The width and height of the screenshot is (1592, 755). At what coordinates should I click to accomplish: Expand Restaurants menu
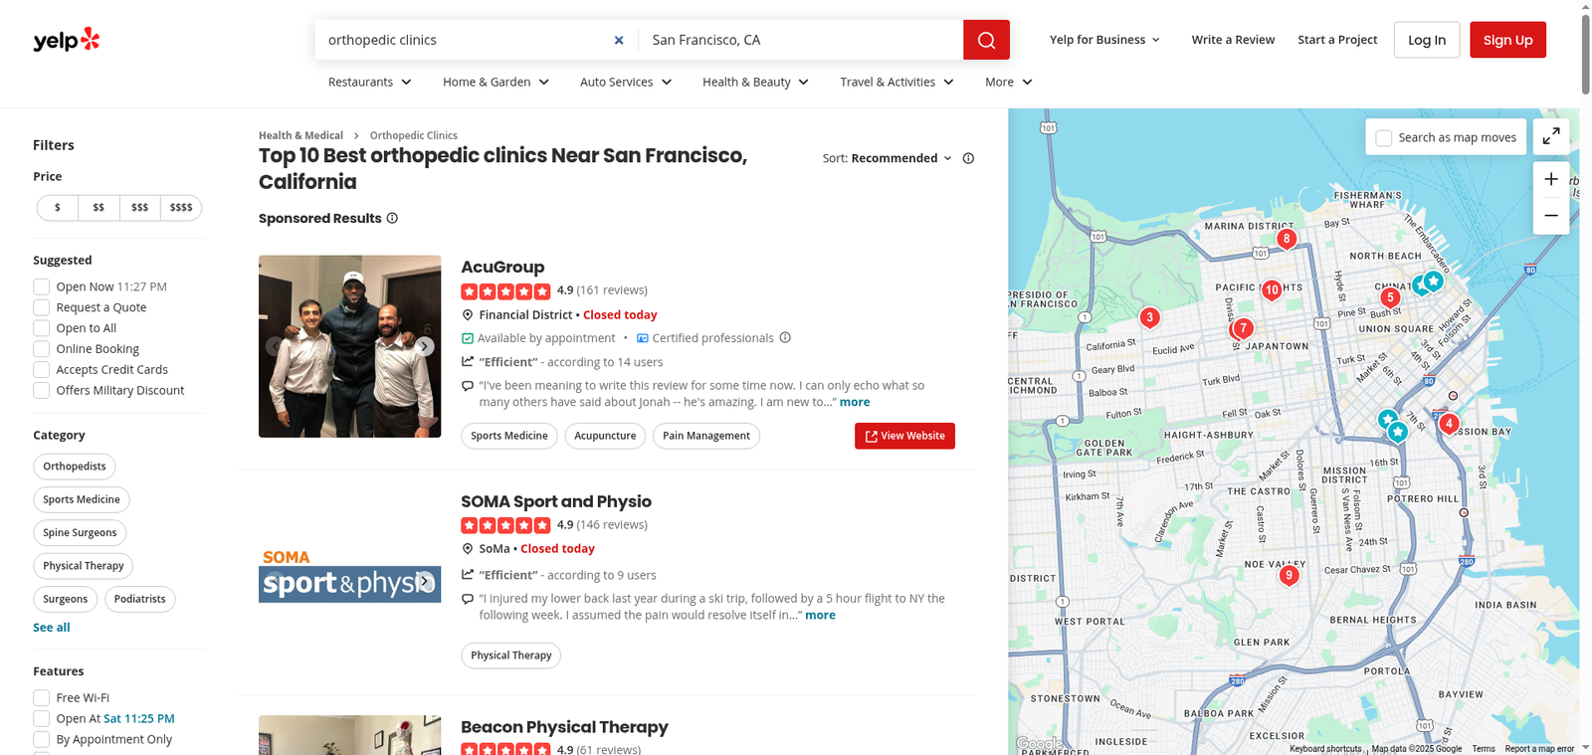pyautogui.click(x=370, y=82)
